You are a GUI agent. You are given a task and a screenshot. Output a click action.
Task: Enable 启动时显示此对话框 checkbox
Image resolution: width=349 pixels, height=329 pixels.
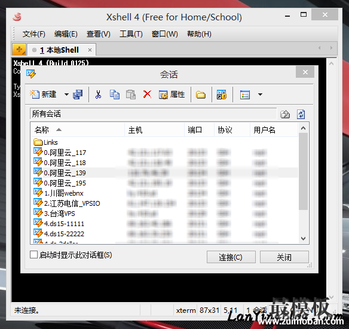[33, 255]
